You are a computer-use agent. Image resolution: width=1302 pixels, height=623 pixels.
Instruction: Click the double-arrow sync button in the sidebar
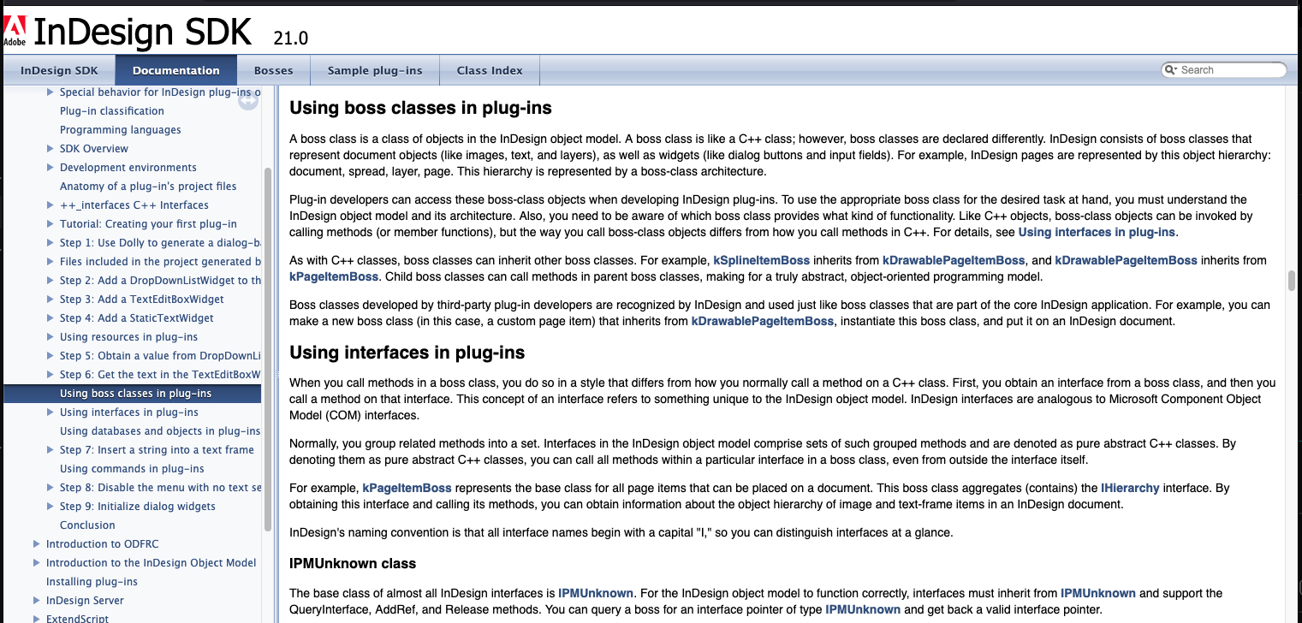pyautogui.click(x=248, y=101)
